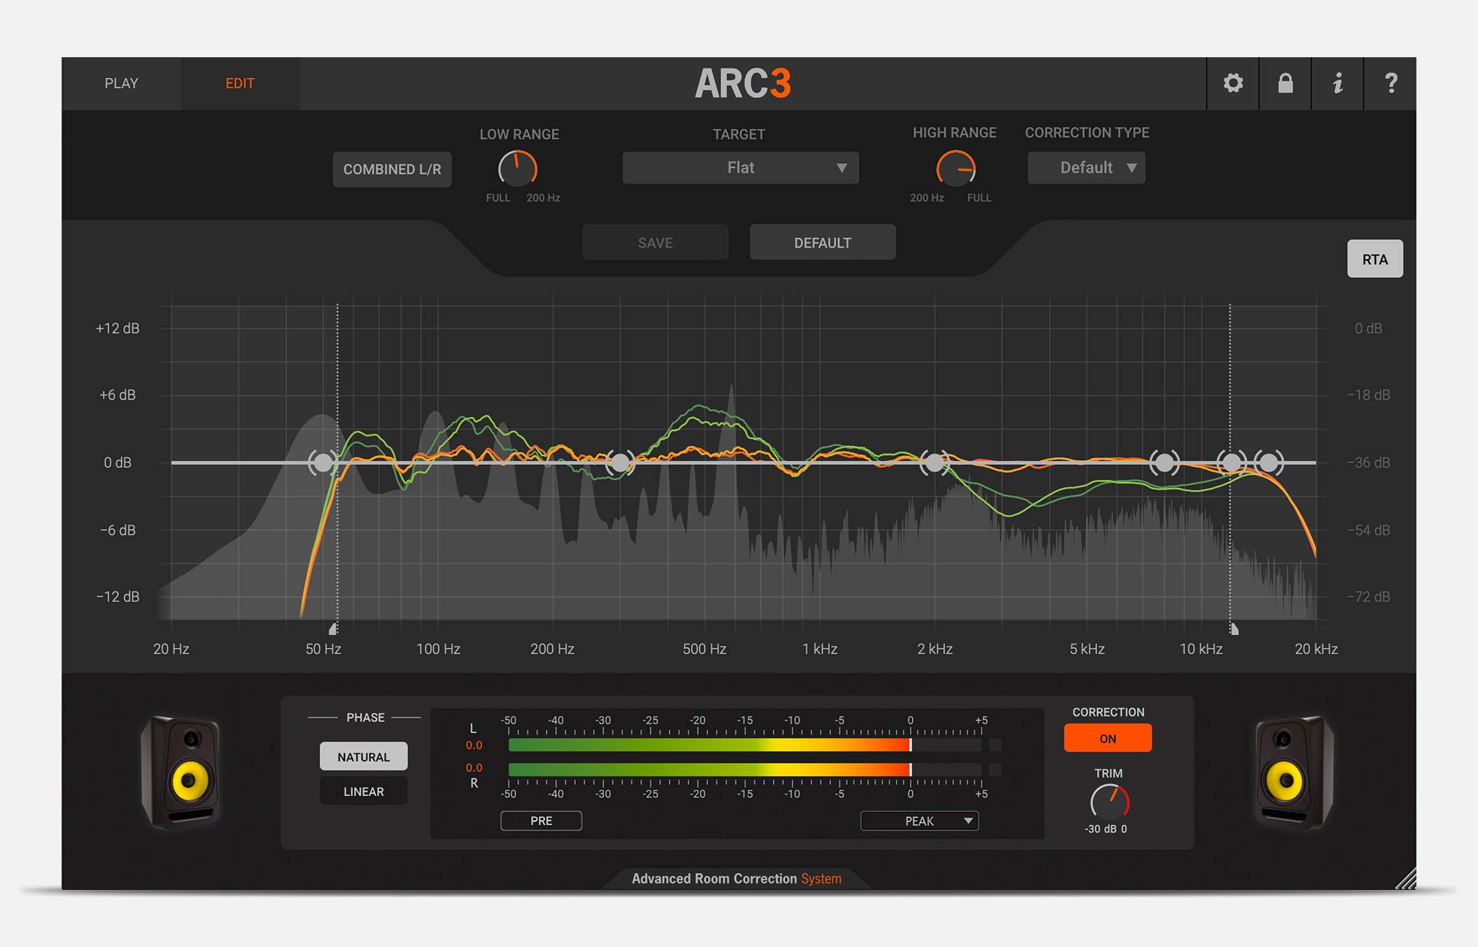Image resolution: width=1478 pixels, height=947 pixels.
Task: Click the DEFAULT button
Action: [823, 242]
